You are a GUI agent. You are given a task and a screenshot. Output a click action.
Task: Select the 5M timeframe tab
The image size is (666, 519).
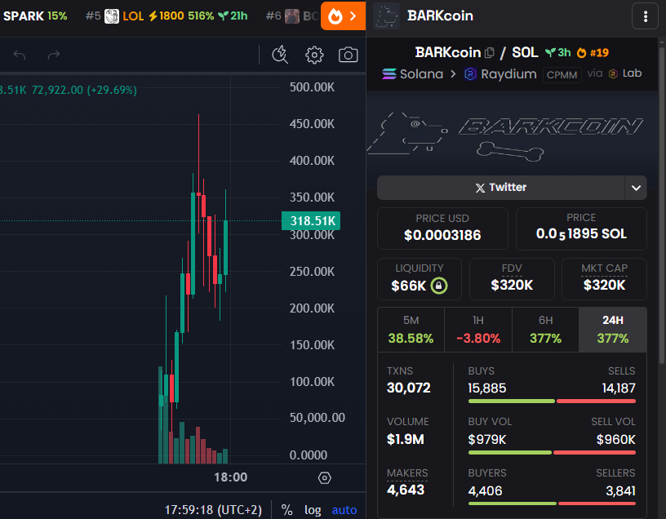(x=411, y=330)
